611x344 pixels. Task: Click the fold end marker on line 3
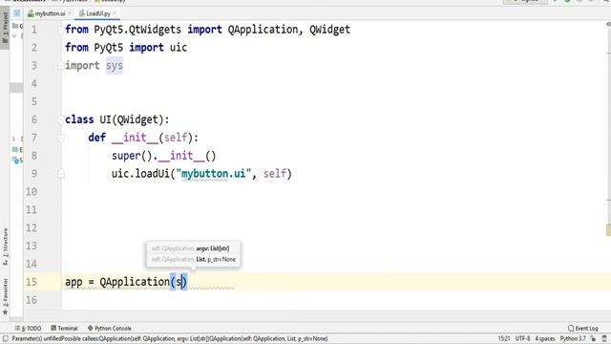[x=61, y=66]
